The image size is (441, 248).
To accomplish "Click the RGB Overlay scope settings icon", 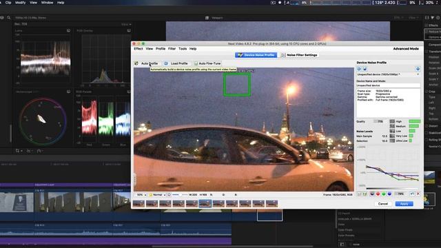I will pyautogui.click(x=129, y=30).
